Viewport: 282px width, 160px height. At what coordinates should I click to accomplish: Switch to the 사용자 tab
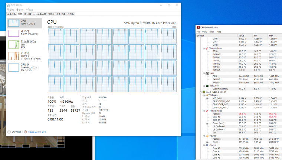click(x=51, y=14)
